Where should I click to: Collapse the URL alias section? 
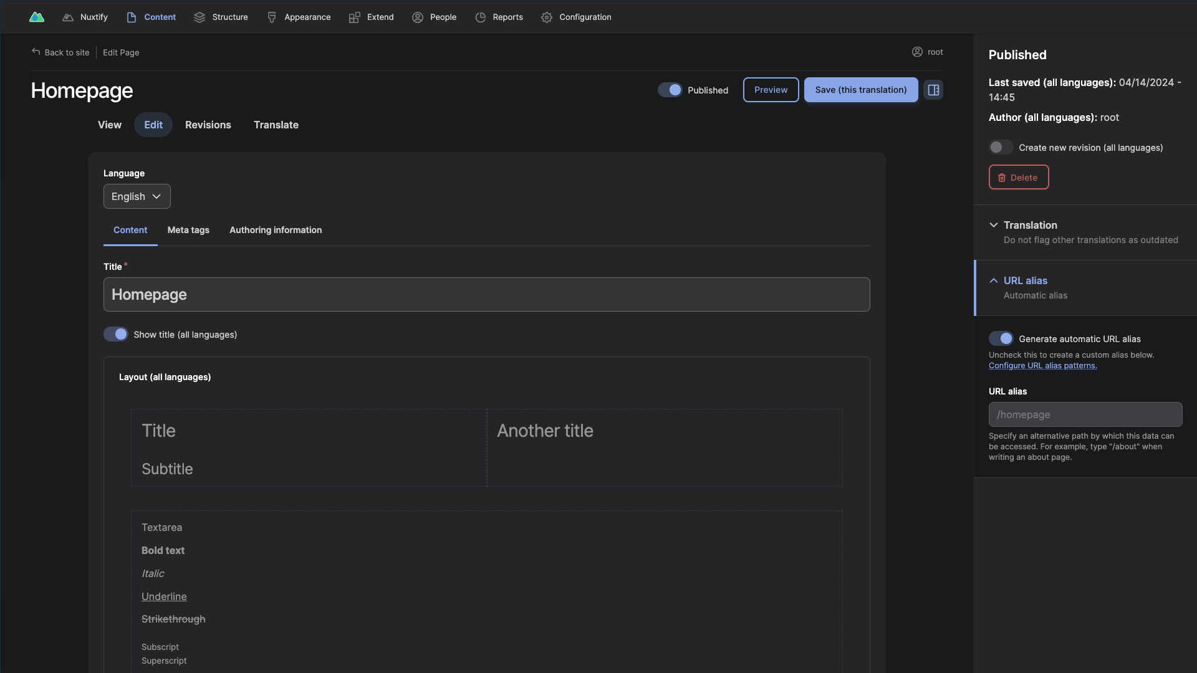coord(993,280)
